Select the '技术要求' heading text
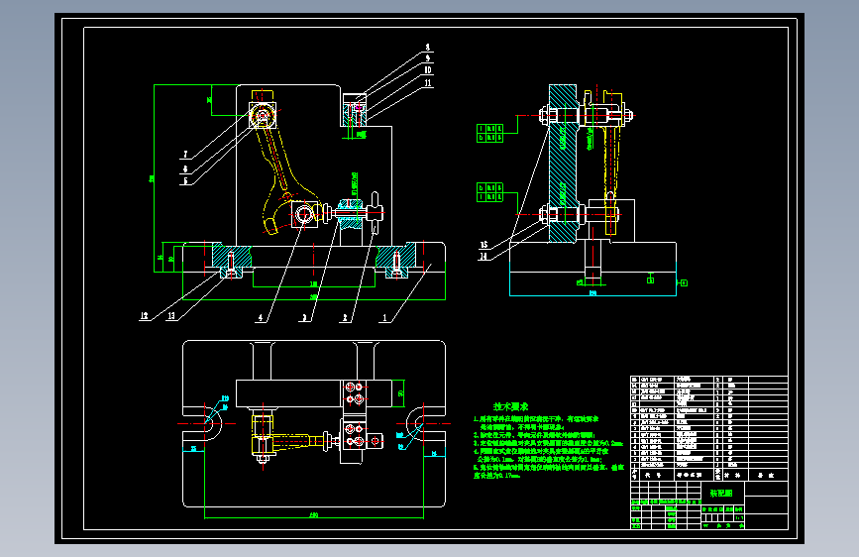The width and height of the screenshot is (859, 557). point(510,406)
